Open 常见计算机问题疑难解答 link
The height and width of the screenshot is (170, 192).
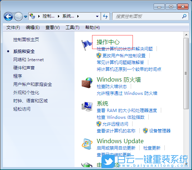(x=120, y=63)
